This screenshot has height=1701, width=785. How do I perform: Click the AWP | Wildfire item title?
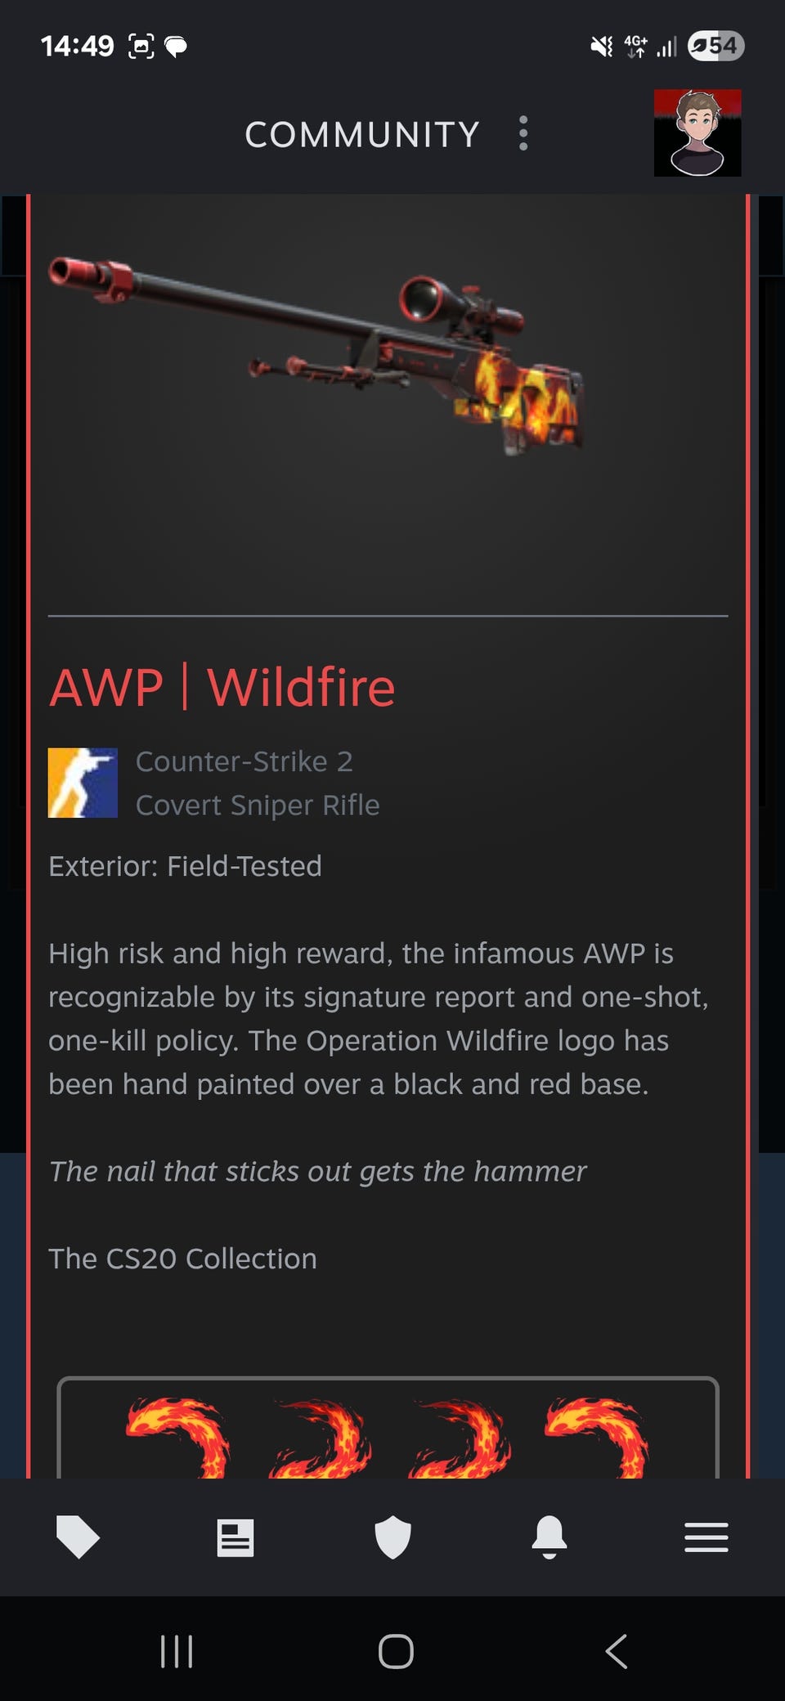coord(222,687)
